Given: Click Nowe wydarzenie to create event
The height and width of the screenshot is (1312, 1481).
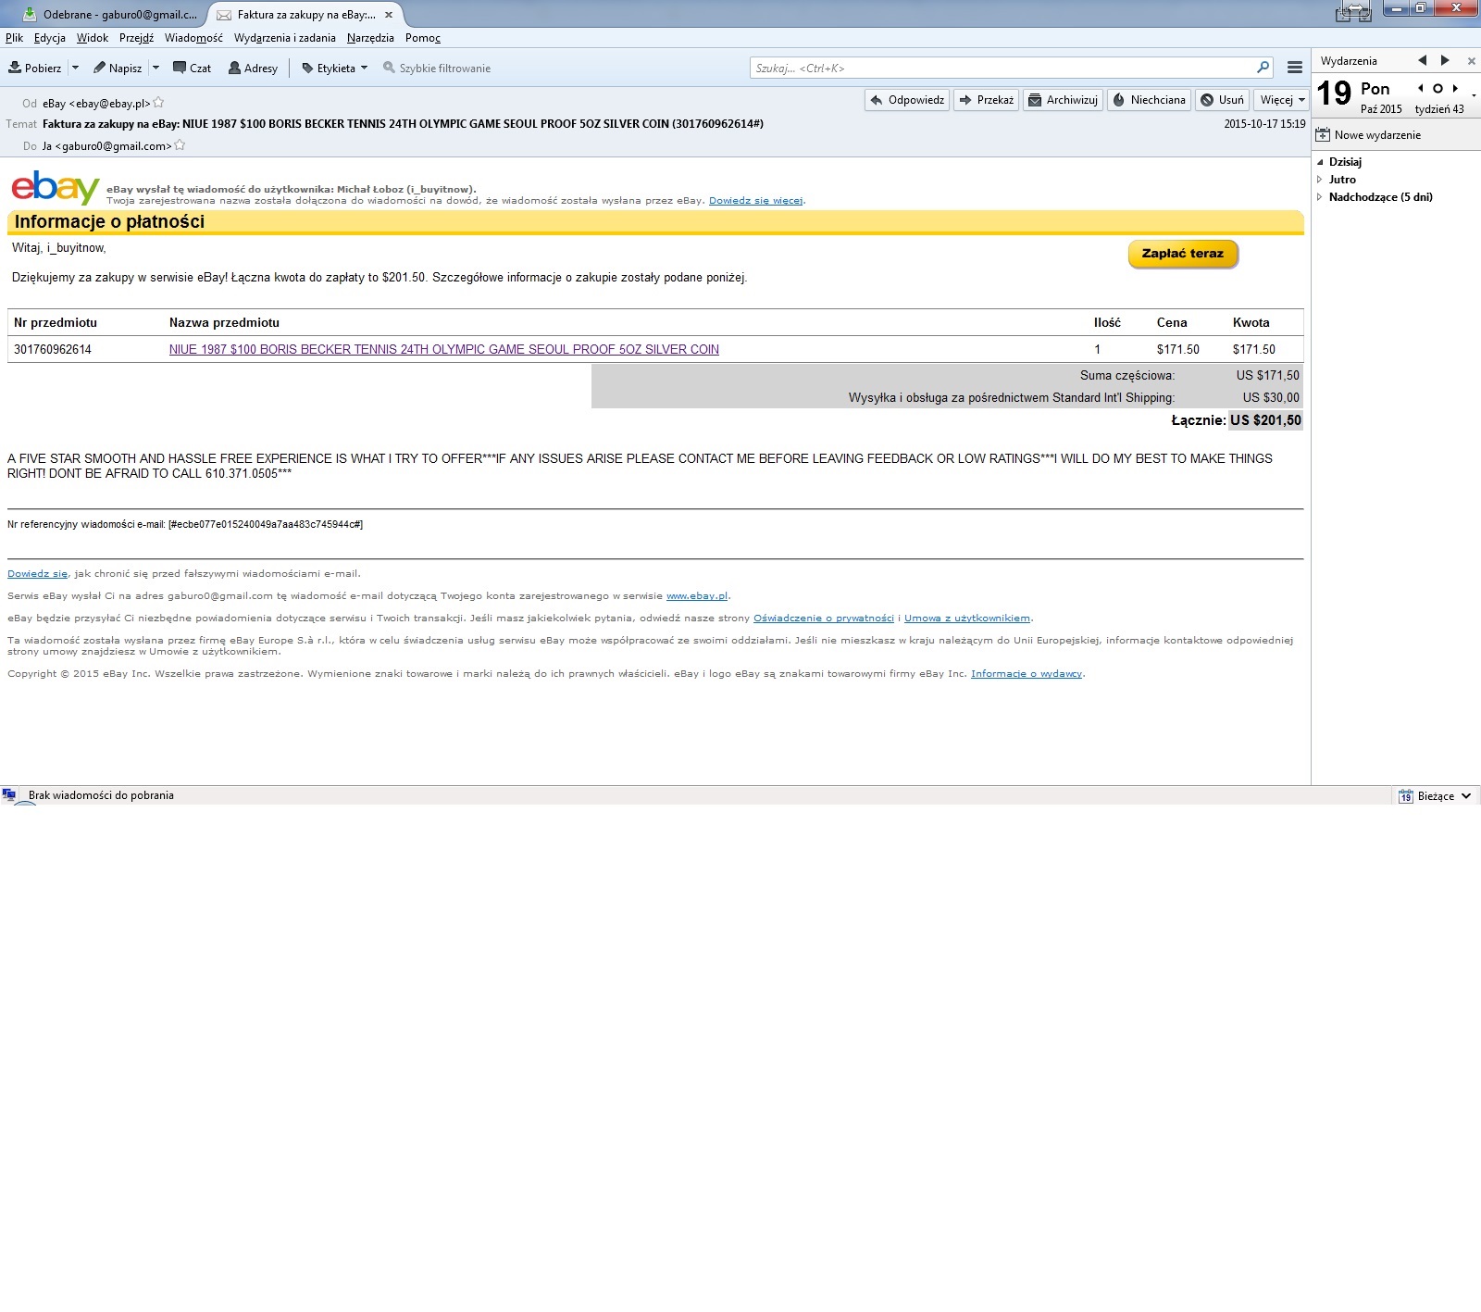Looking at the screenshot, I should click(1368, 135).
